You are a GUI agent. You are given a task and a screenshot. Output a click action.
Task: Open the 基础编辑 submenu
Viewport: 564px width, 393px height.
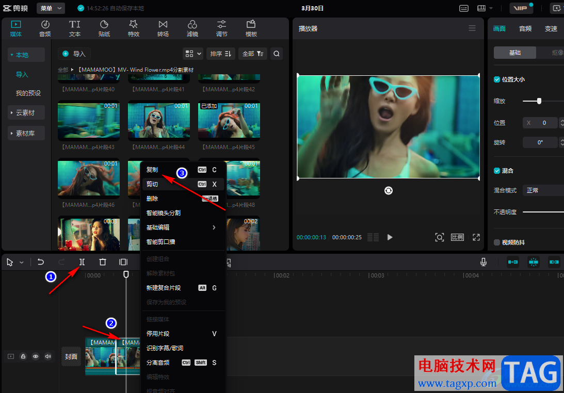(x=184, y=227)
